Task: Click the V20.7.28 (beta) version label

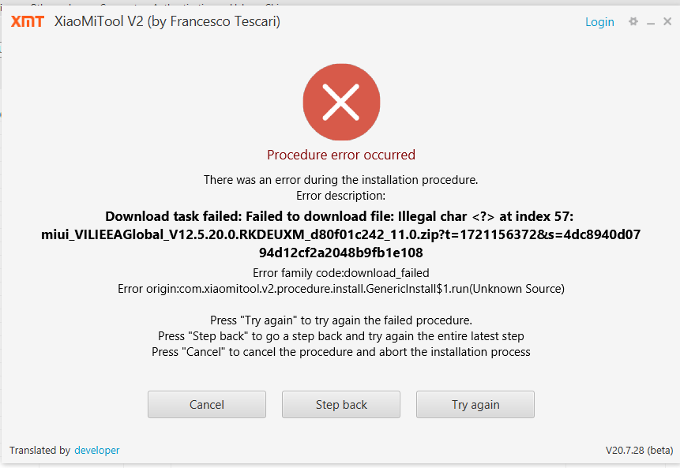Action: click(639, 451)
